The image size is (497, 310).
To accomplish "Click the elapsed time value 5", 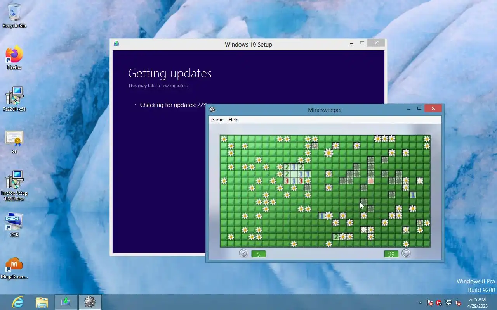I will click(258, 254).
